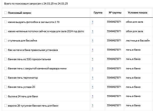Tick checkbox for банная печь терминатор
Image resolution: width=153 pixels, height=111 pixels.
point(6,78)
